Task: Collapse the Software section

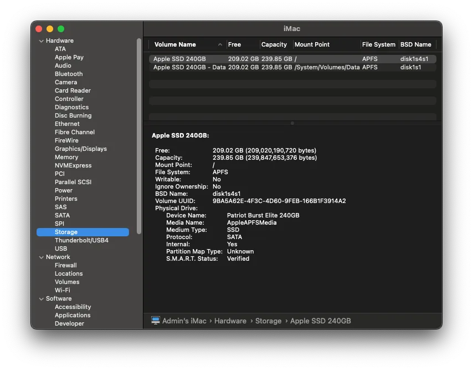Action: tap(41, 298)
